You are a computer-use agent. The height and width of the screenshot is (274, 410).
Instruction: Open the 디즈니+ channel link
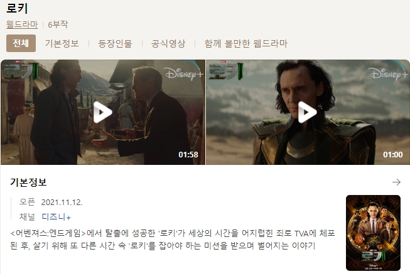point(57,216)
